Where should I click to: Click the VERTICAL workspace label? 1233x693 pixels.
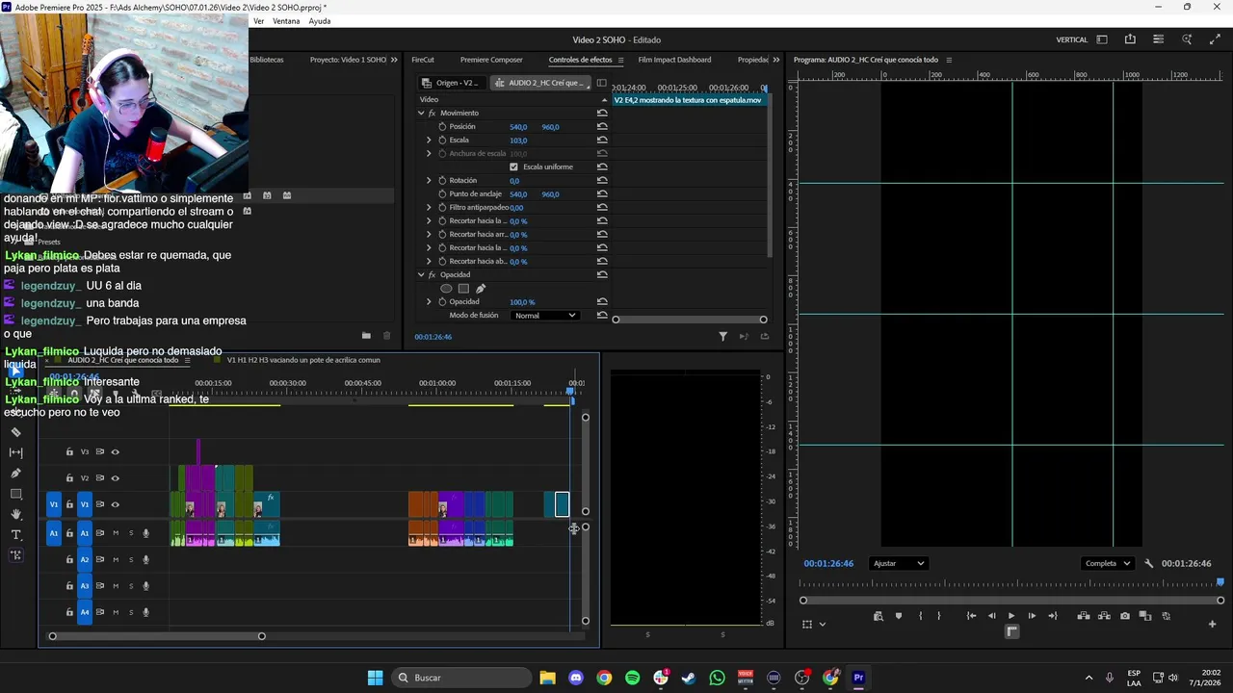click(x=1072, y=39)
